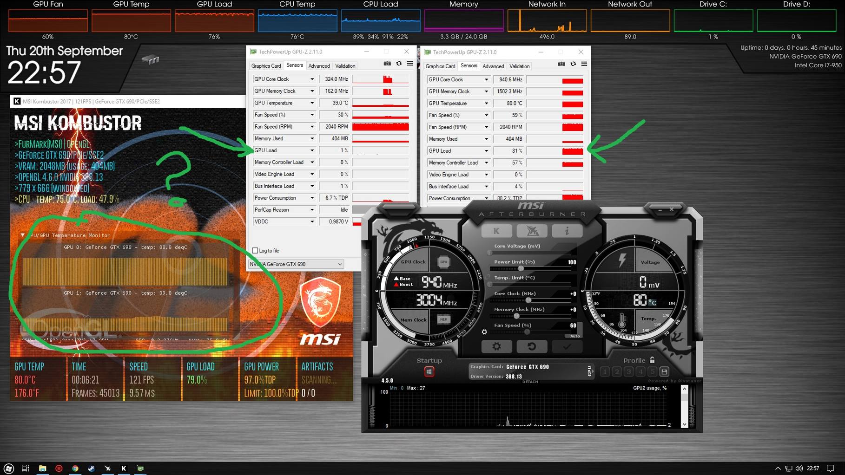
Task: Click the screenshot camera icon in right GPU-Z
Action: (x=561, y=64)
